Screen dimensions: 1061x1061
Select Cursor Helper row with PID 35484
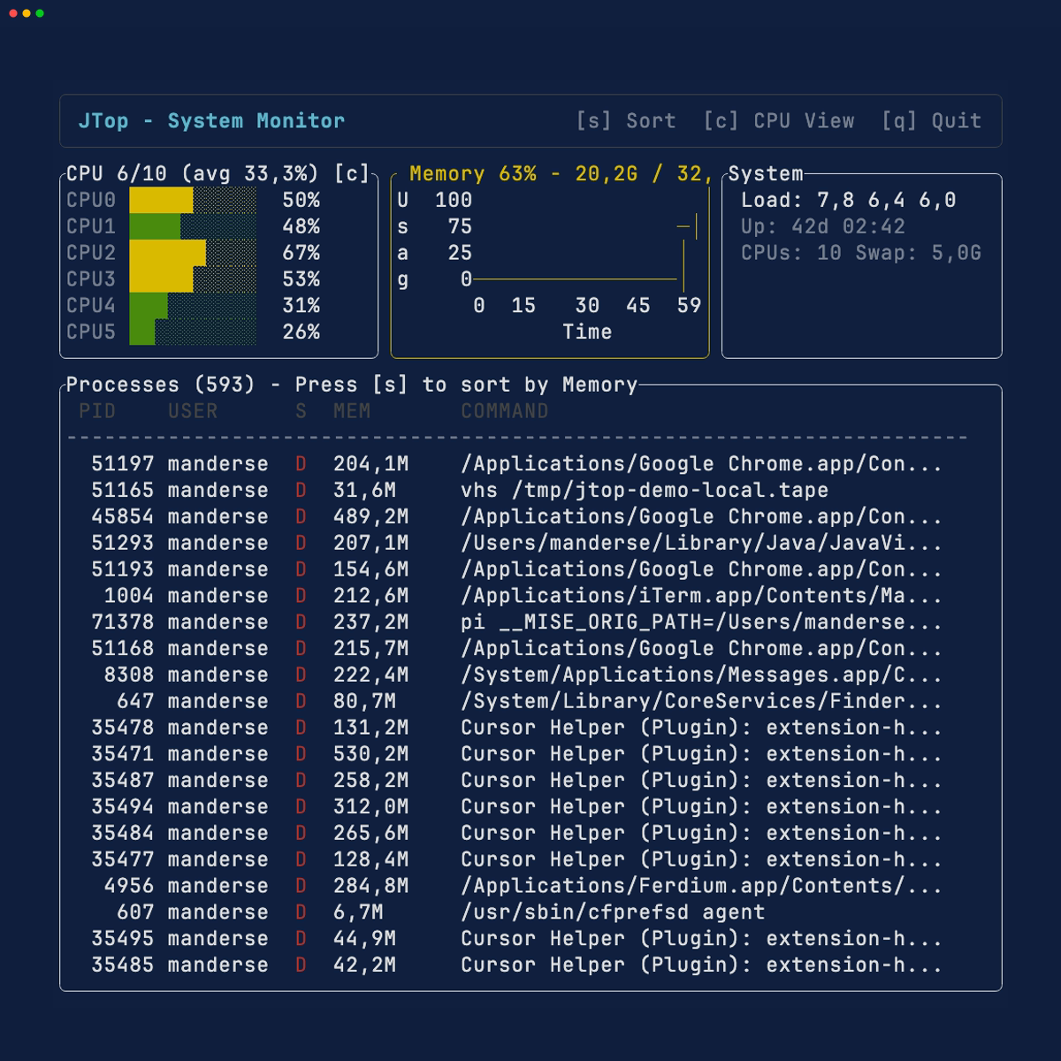pyautogui.click(x=517, y=833)
